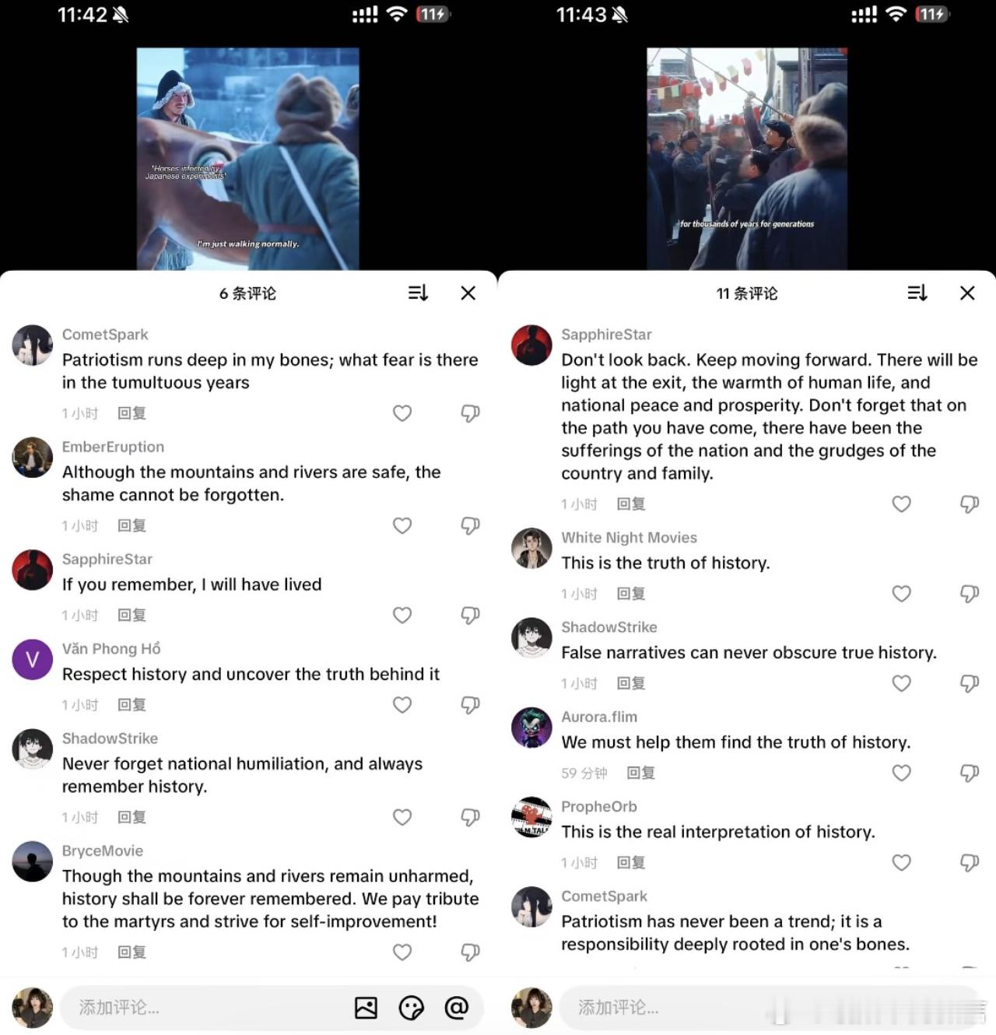Insert an image into the comment

click(366, 1008)
